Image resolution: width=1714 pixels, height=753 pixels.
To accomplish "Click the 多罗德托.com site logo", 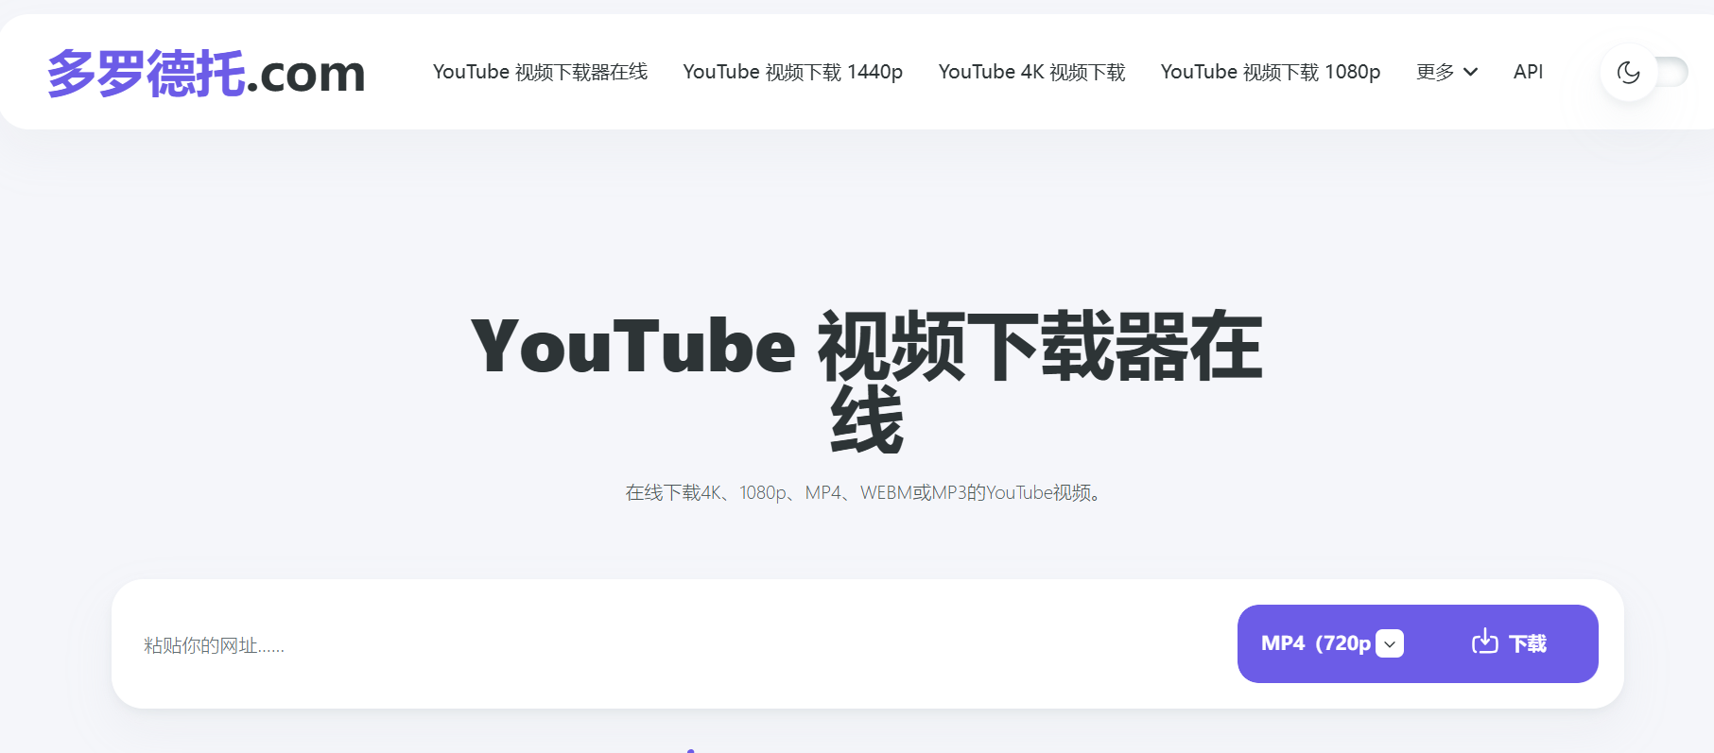I will (x=206, y=73).
